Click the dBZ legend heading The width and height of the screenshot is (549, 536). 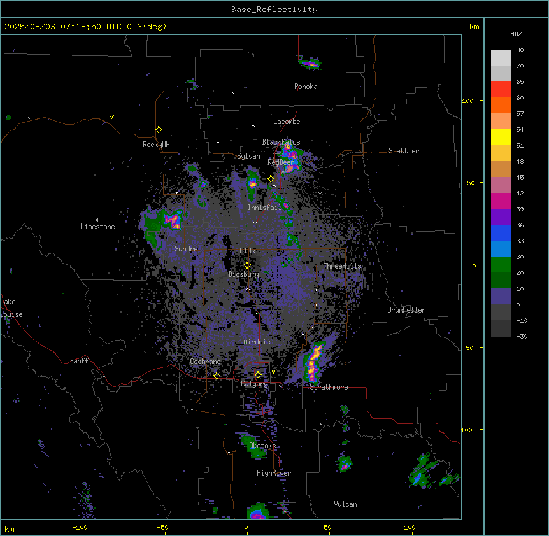tap(516, 34)
